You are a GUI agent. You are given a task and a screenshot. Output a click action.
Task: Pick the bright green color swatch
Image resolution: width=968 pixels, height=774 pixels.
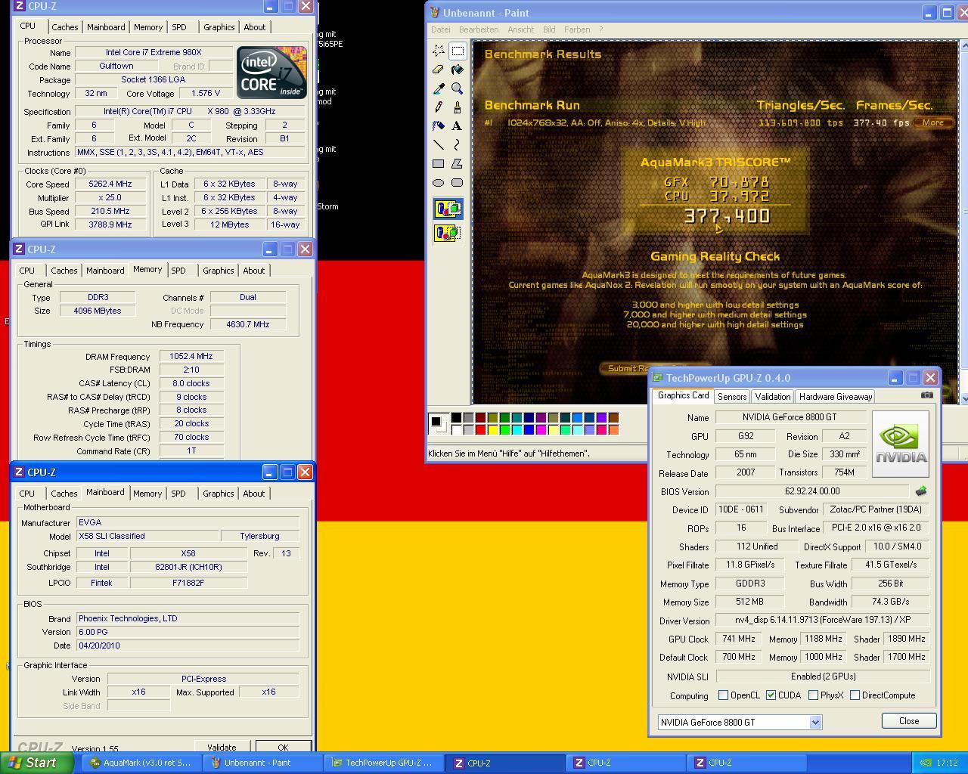[x=504, y=430]
